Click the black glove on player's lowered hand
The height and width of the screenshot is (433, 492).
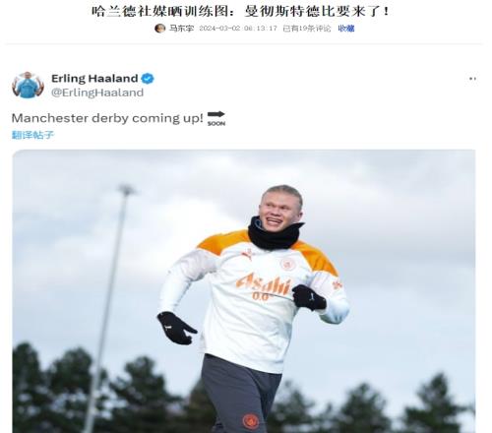tap(176, 328)
